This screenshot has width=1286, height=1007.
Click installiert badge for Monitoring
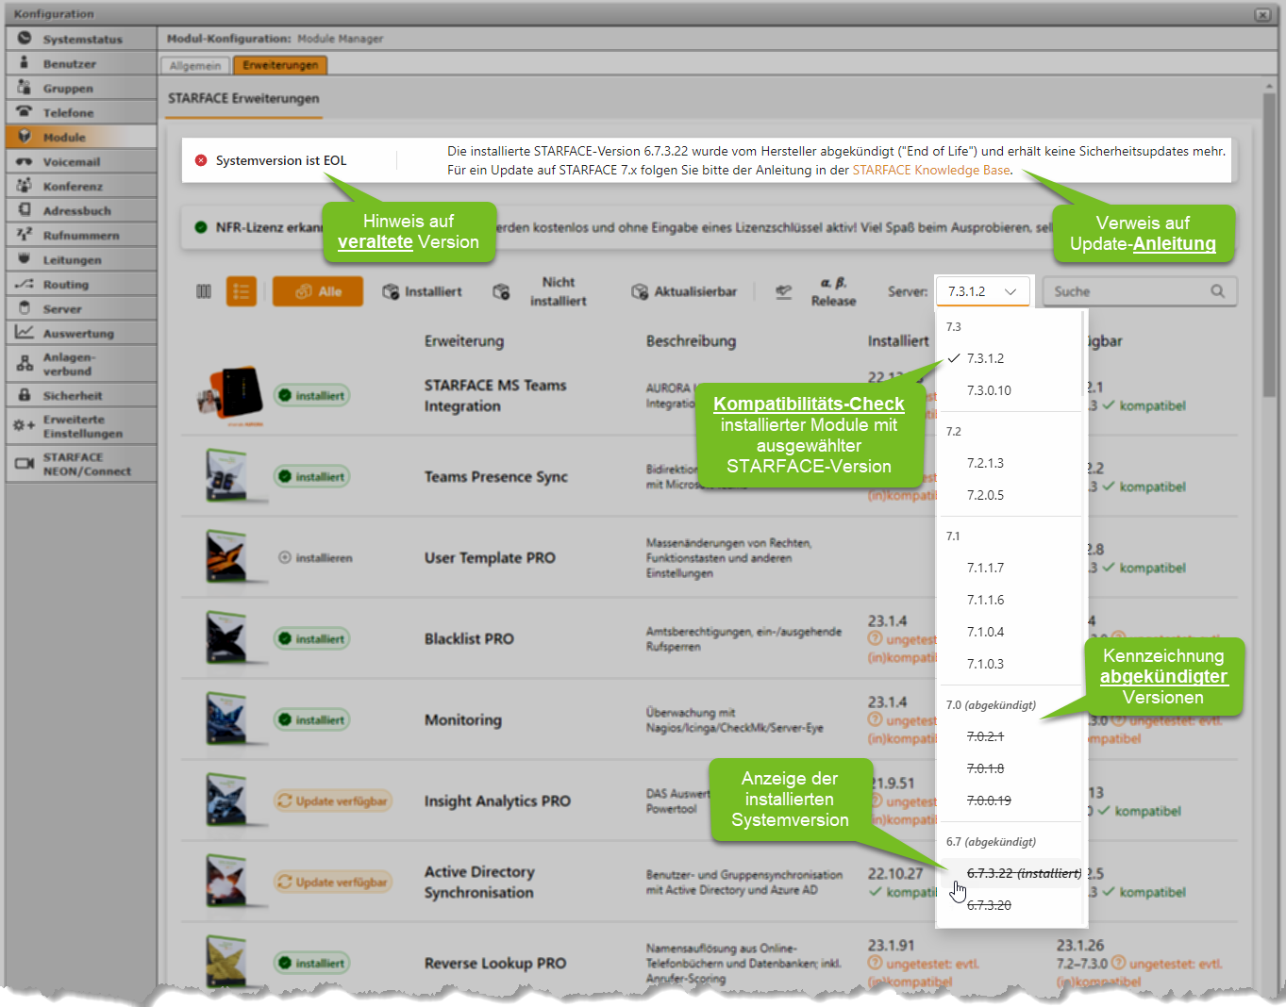(x=311, y=719)
